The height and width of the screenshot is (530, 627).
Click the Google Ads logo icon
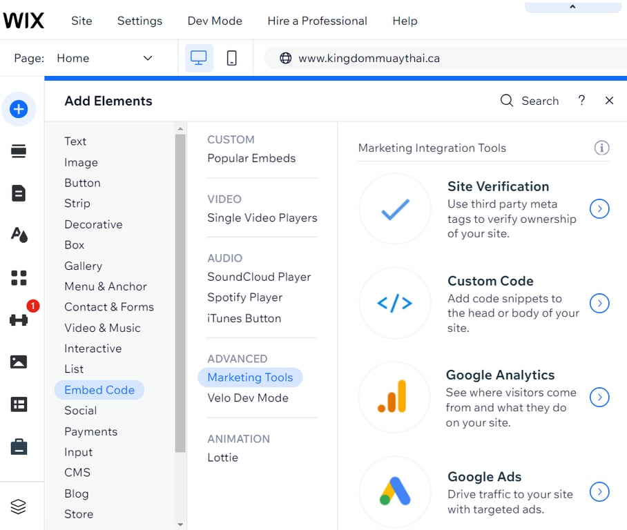(395, 491)
